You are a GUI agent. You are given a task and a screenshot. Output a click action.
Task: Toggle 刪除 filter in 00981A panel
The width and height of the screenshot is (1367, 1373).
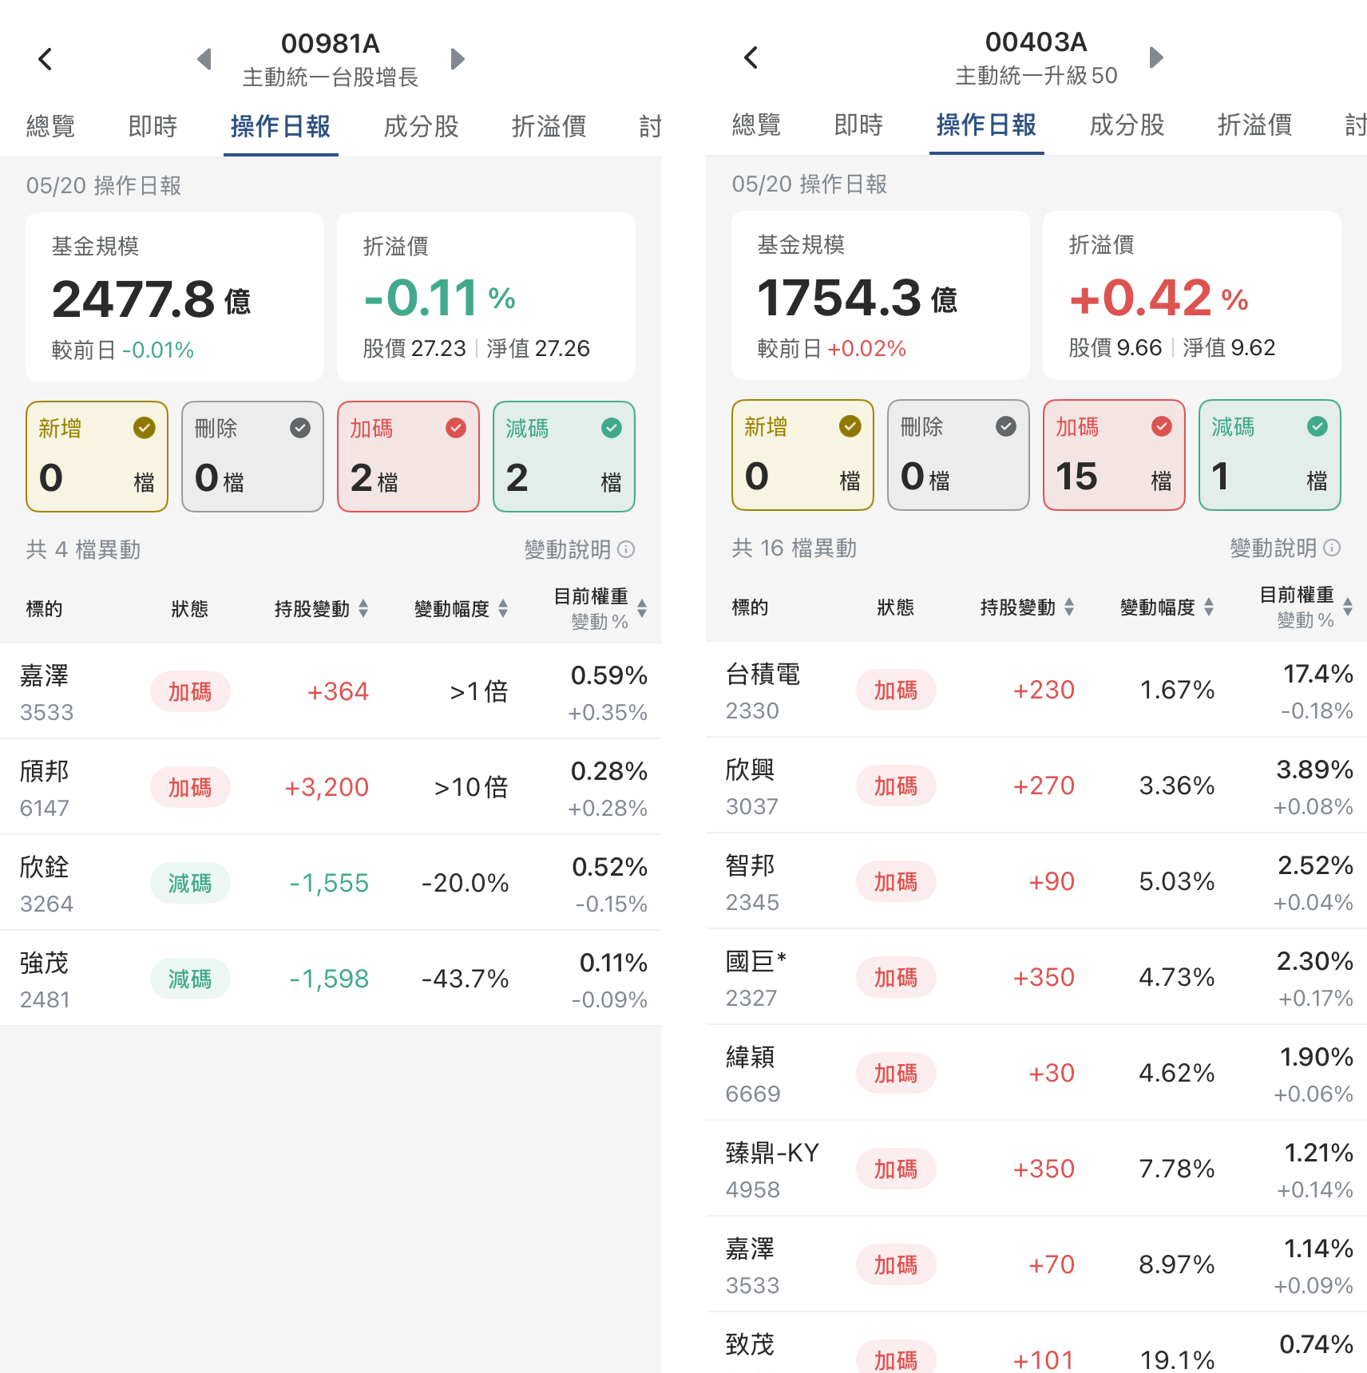[252, 456]
